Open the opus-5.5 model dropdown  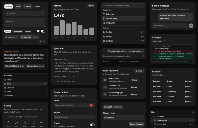click(x=123, y=61)
